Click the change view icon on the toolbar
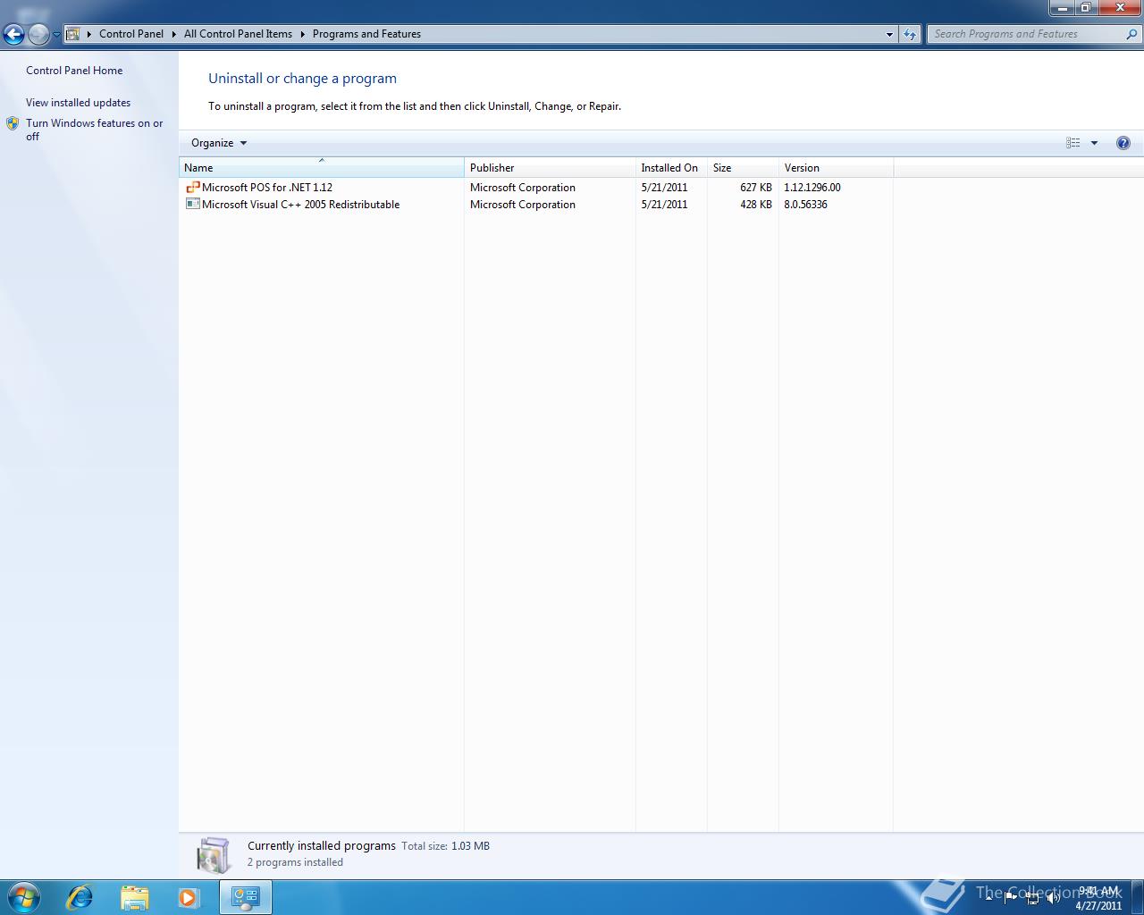This screenshot has width=1144, height=915. (x=1073, y=142)
